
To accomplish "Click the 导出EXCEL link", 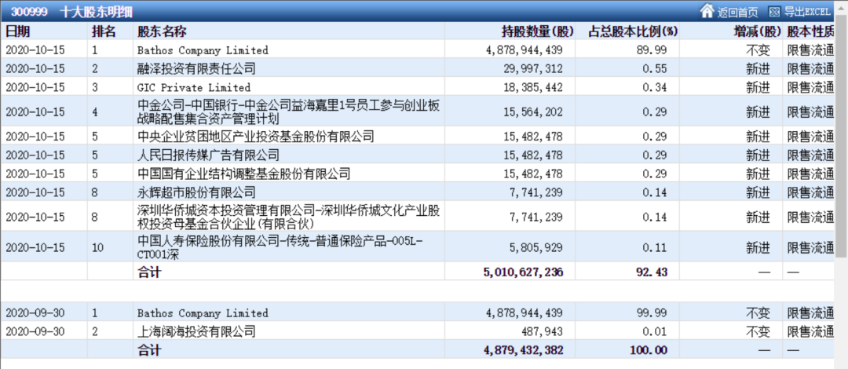I will [x=807, y=11].
